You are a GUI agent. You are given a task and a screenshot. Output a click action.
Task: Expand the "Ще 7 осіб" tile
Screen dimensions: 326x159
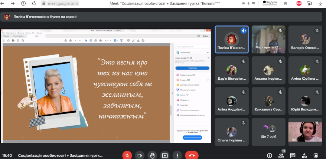[268, 132]
